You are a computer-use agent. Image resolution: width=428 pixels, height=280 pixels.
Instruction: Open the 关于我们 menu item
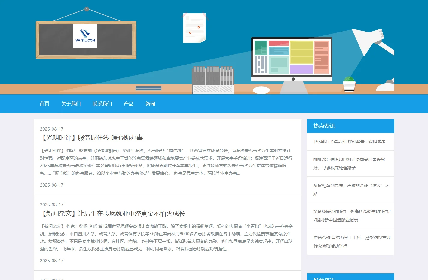pos(71,104)
